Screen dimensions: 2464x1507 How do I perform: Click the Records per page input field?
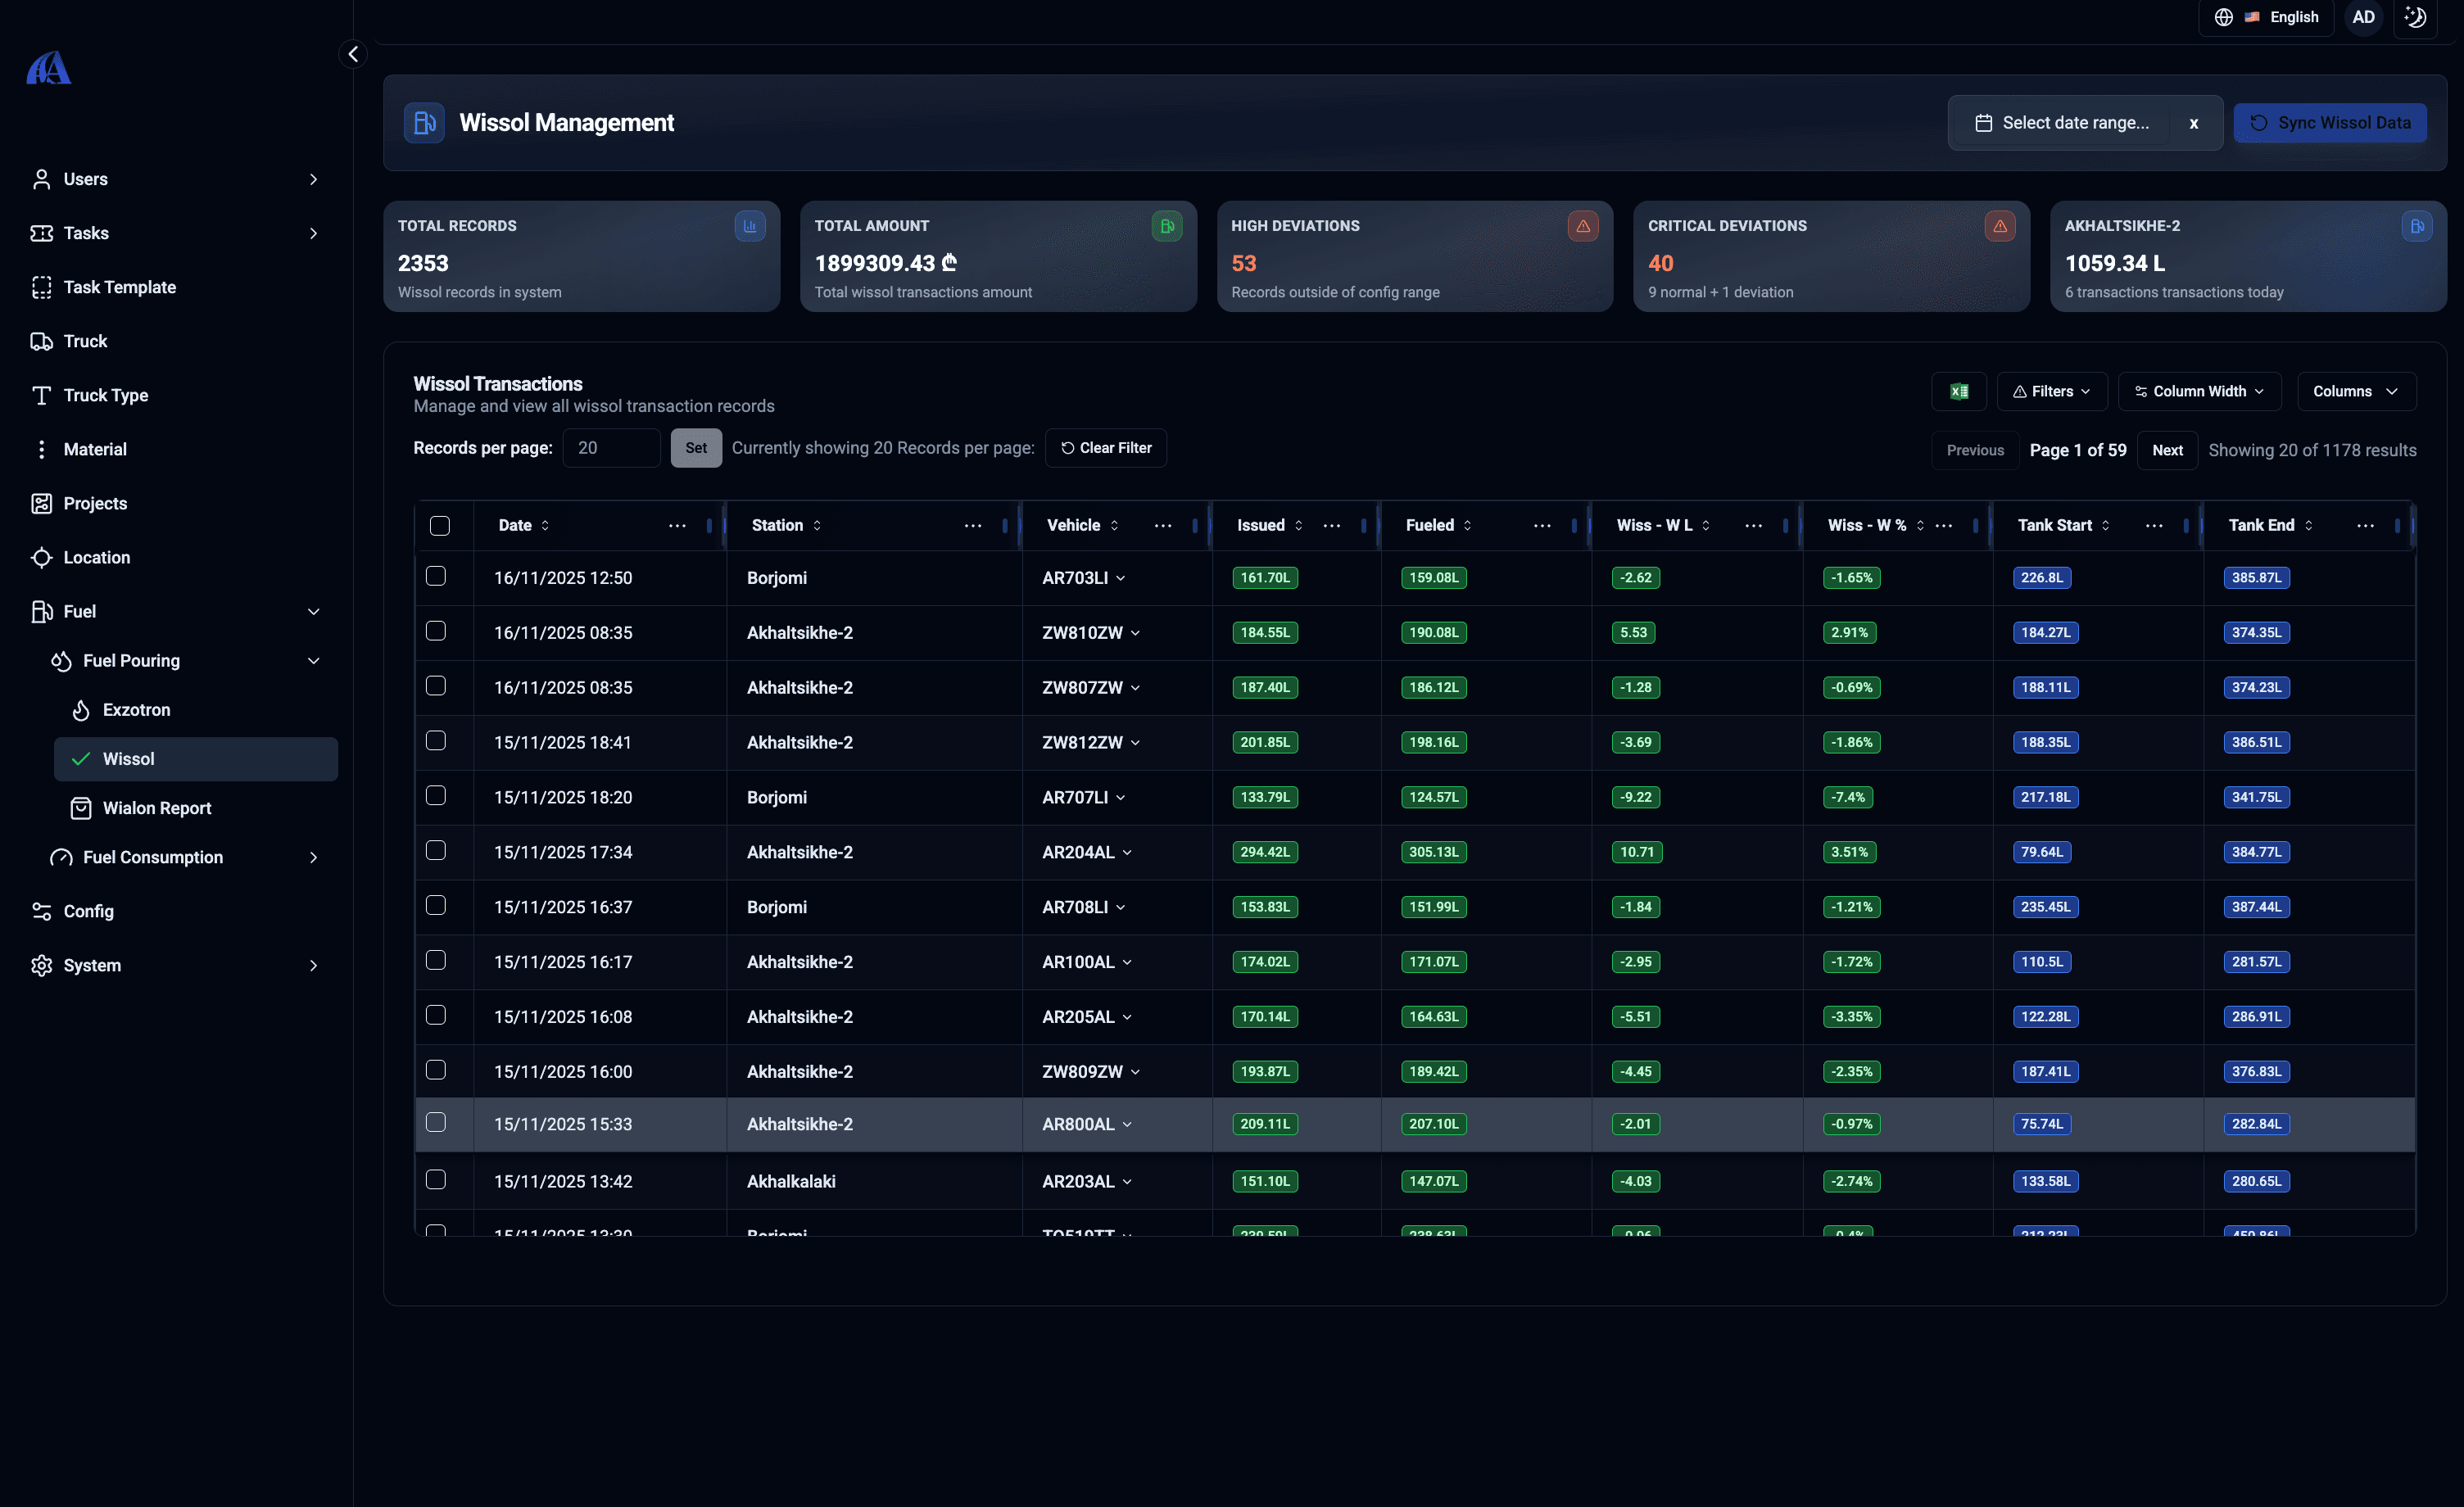pos(611,448)
